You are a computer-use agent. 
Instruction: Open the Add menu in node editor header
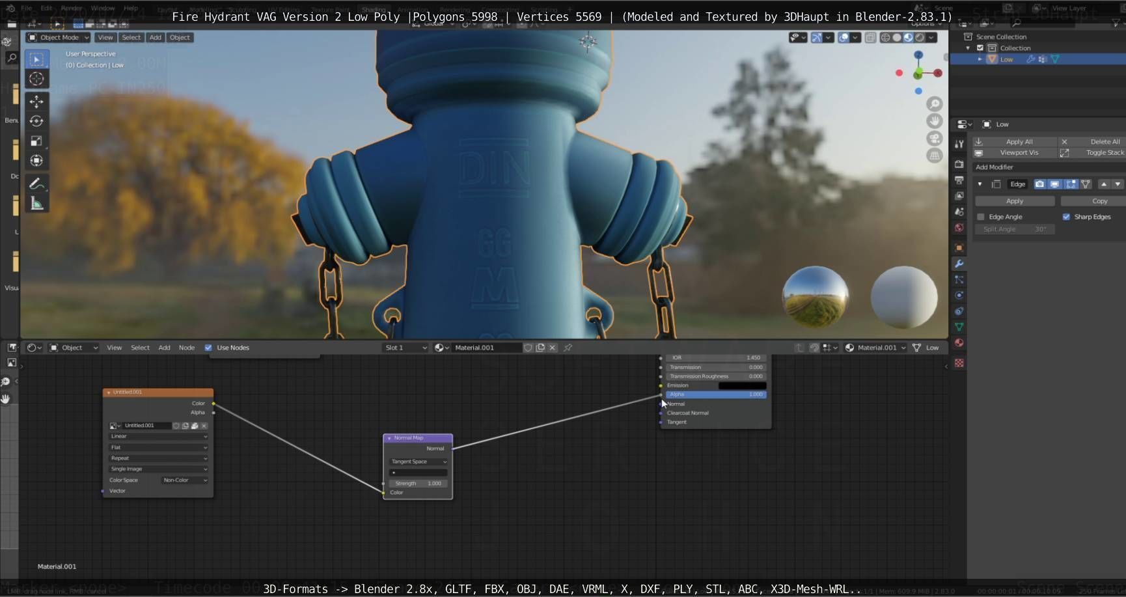[165, 348]
